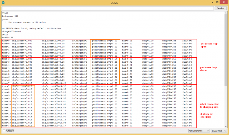Click 'chgCurrentADC=15.17' value
This screenshot has height=135, width=229.
[54, 126]
